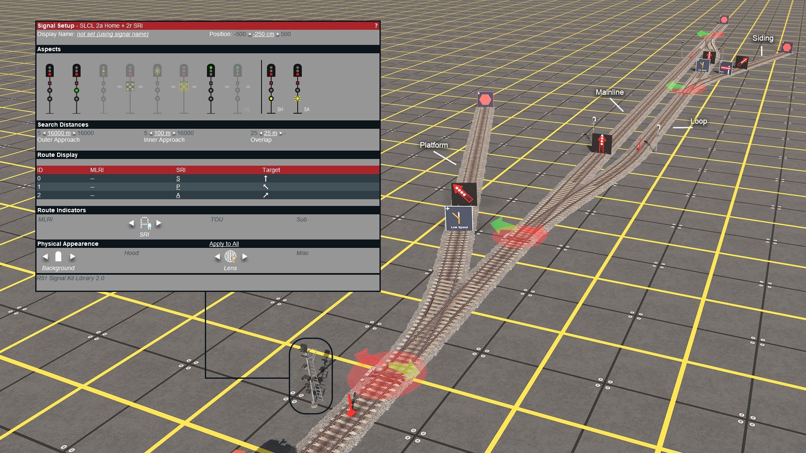Click the left arrow to change Background style
Image resolution: width=806 pixels, height=453 pixels.
tap(45, 257)
